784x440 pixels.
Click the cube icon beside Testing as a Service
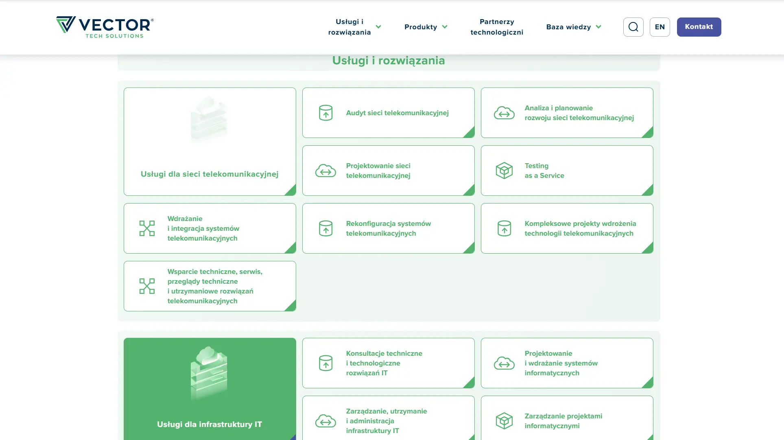504,171
